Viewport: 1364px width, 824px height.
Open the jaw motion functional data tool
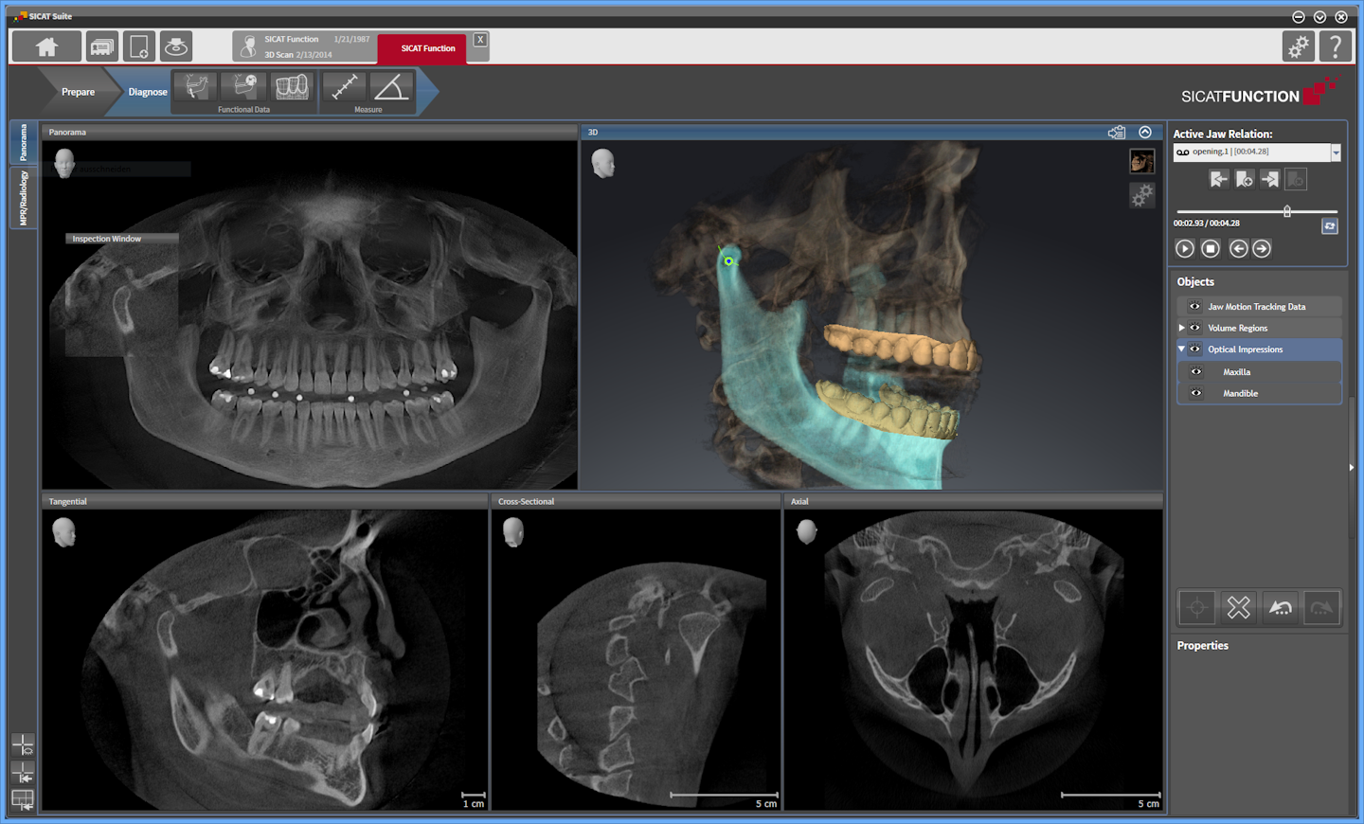tap(196, 87)
